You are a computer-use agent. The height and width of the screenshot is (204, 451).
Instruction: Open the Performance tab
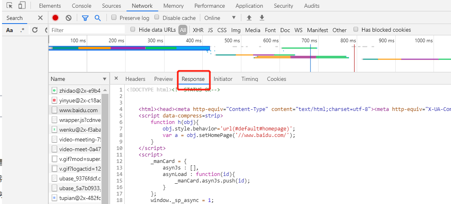210,6
